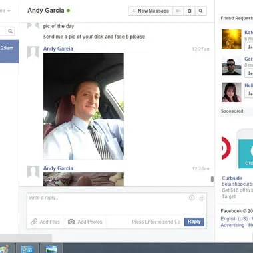Open the car selfie photo in chat
This screenshot has width=253, height=253.
click(83, 106)
